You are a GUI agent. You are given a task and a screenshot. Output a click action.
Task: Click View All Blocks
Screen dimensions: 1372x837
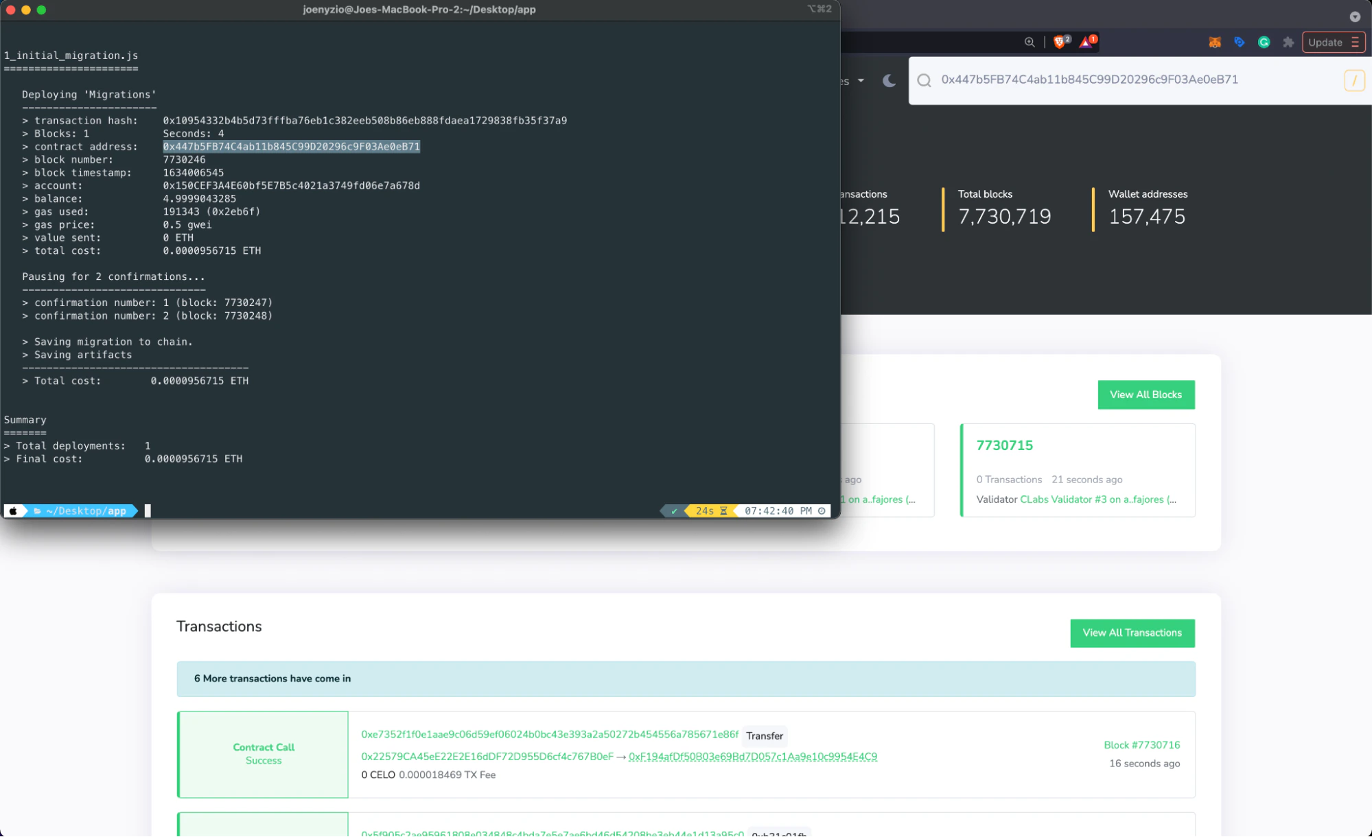point(1146,394)
